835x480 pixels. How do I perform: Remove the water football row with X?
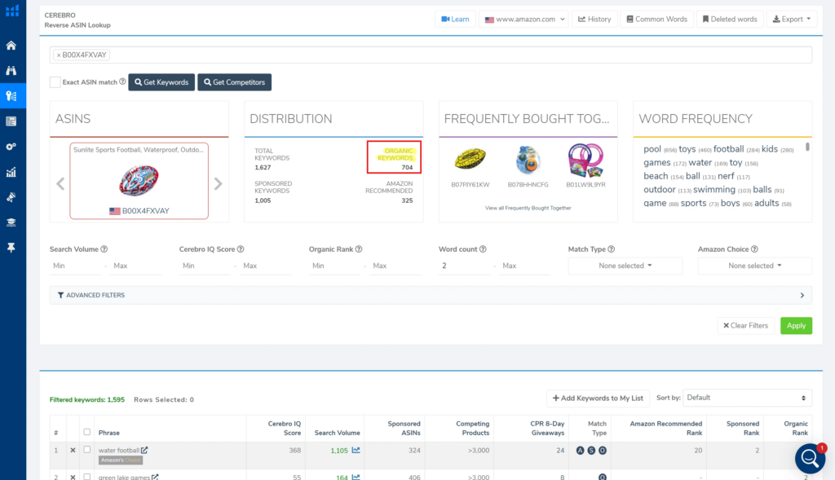tap(73, 450)
